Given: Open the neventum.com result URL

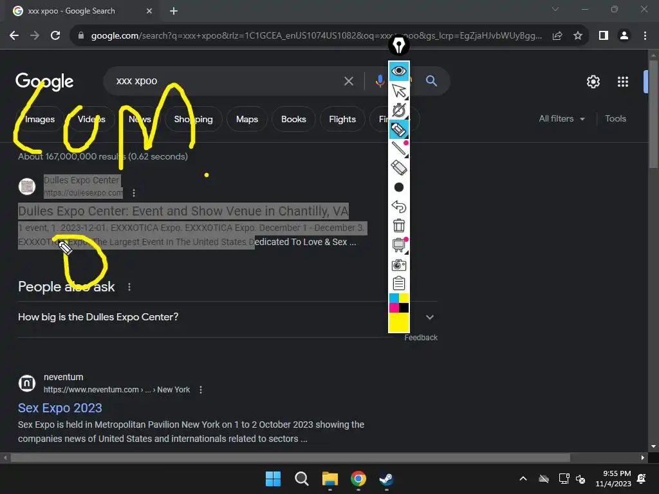Looking at the screenshot, I should tap(117, 390).
